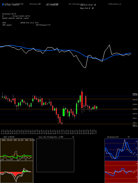Click the 'Stochastics: 33.72' reading
138x183 pixels.
(x=9, y=14)
